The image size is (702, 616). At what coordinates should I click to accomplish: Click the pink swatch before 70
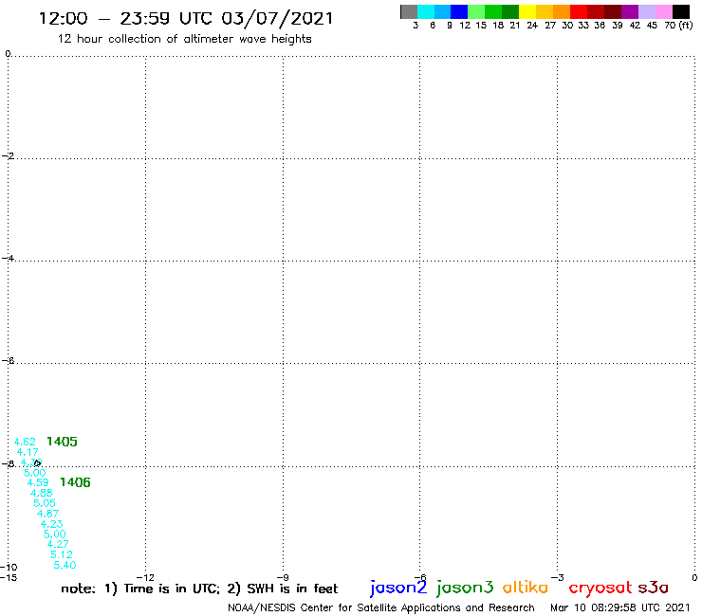point(663,11)
